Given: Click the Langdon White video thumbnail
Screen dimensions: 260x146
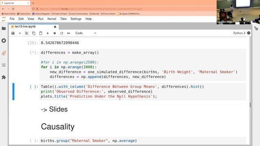Looking at the screenshot, I should pos(238,12).
